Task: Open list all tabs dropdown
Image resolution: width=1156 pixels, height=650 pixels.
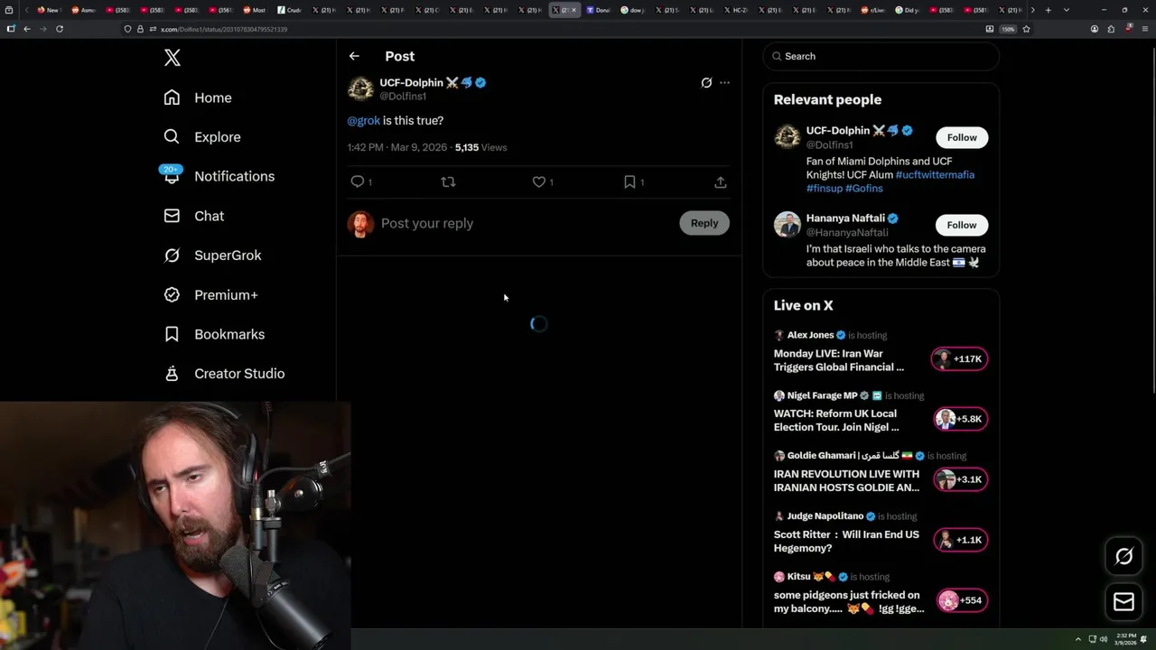Action: 1067,10
